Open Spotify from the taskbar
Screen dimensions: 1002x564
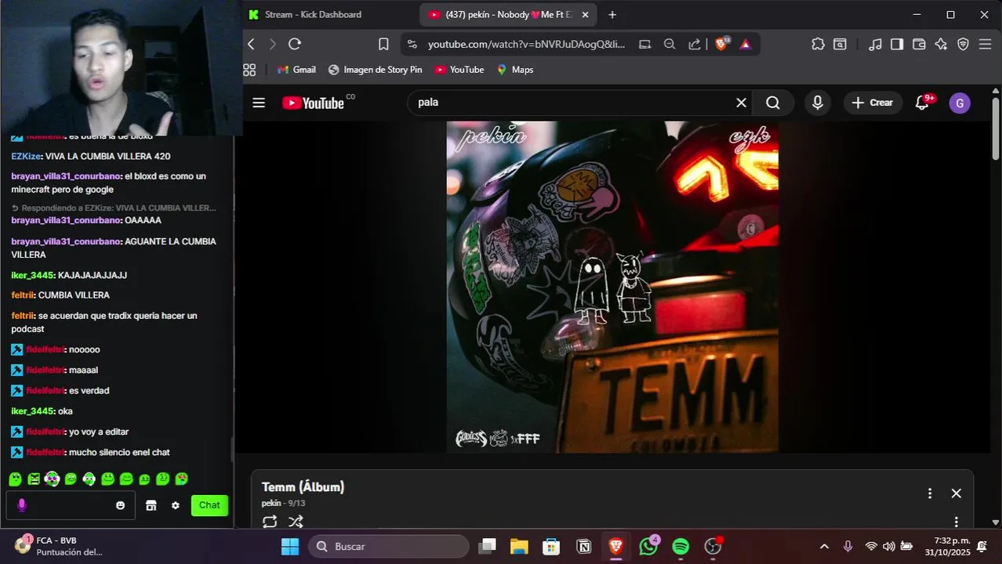tap(681, 546)
